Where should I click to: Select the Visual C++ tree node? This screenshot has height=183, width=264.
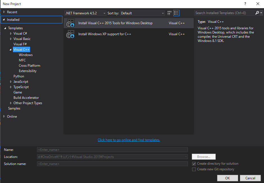point(21,50)
